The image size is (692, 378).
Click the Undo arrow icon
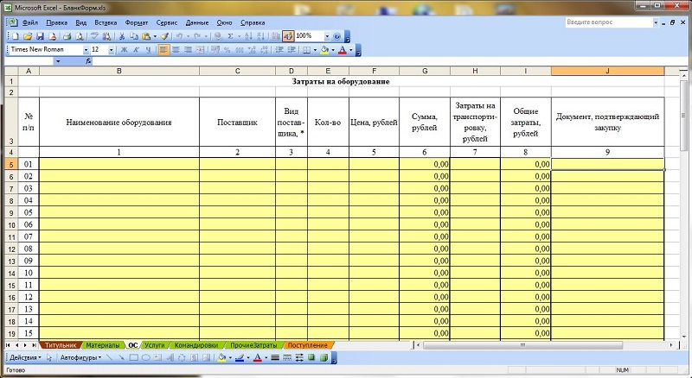(179, 37)
